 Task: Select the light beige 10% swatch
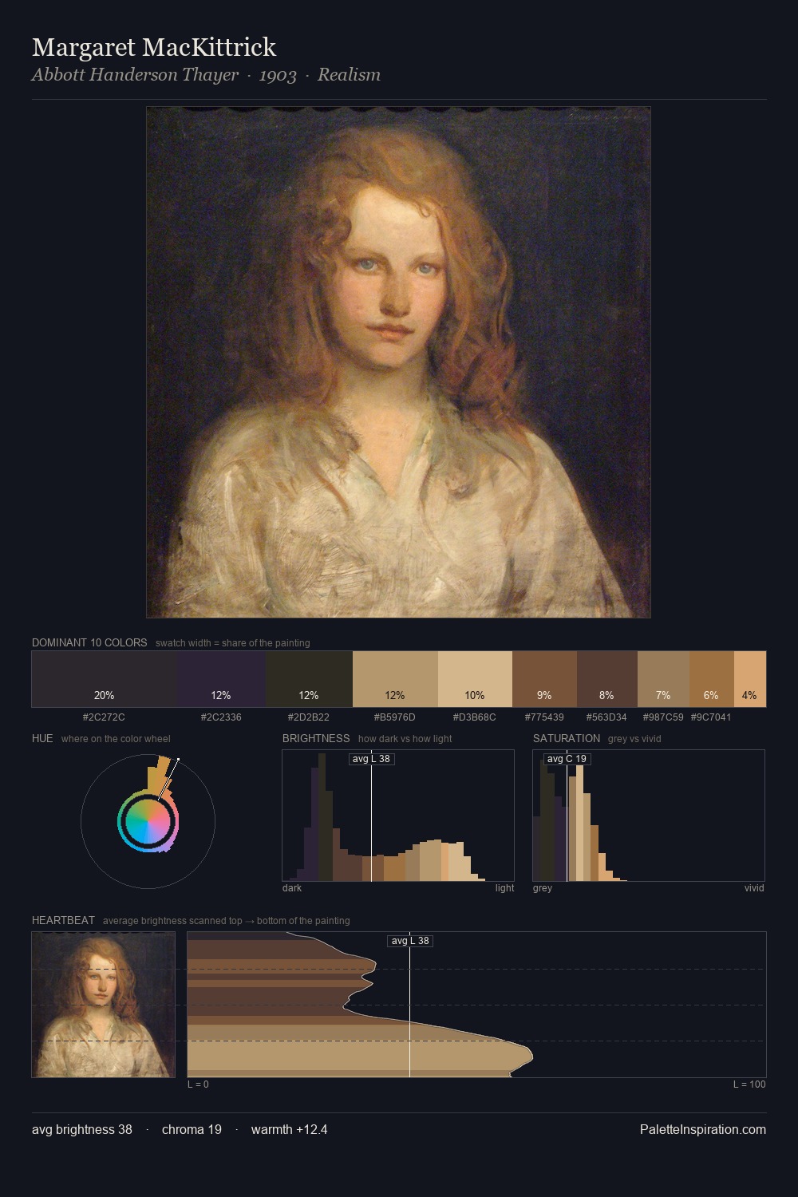point(475,679)
